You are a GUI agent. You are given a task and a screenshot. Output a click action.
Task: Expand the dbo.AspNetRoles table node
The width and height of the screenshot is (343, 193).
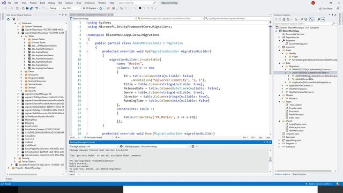[x=25, y=53]
